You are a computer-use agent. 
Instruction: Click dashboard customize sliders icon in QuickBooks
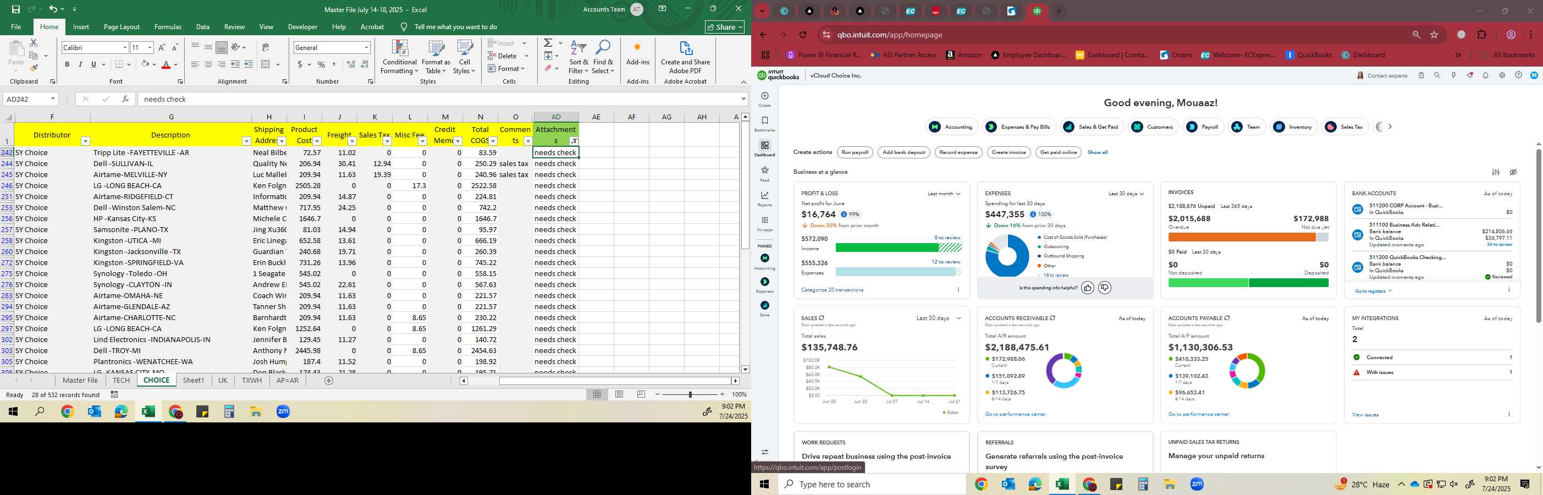click(1496, 172)
